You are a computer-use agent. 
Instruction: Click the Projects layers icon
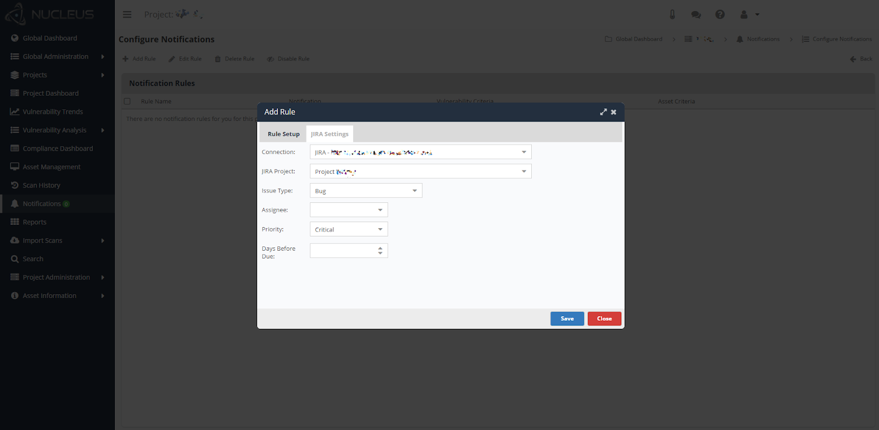[x=15, y=75]
